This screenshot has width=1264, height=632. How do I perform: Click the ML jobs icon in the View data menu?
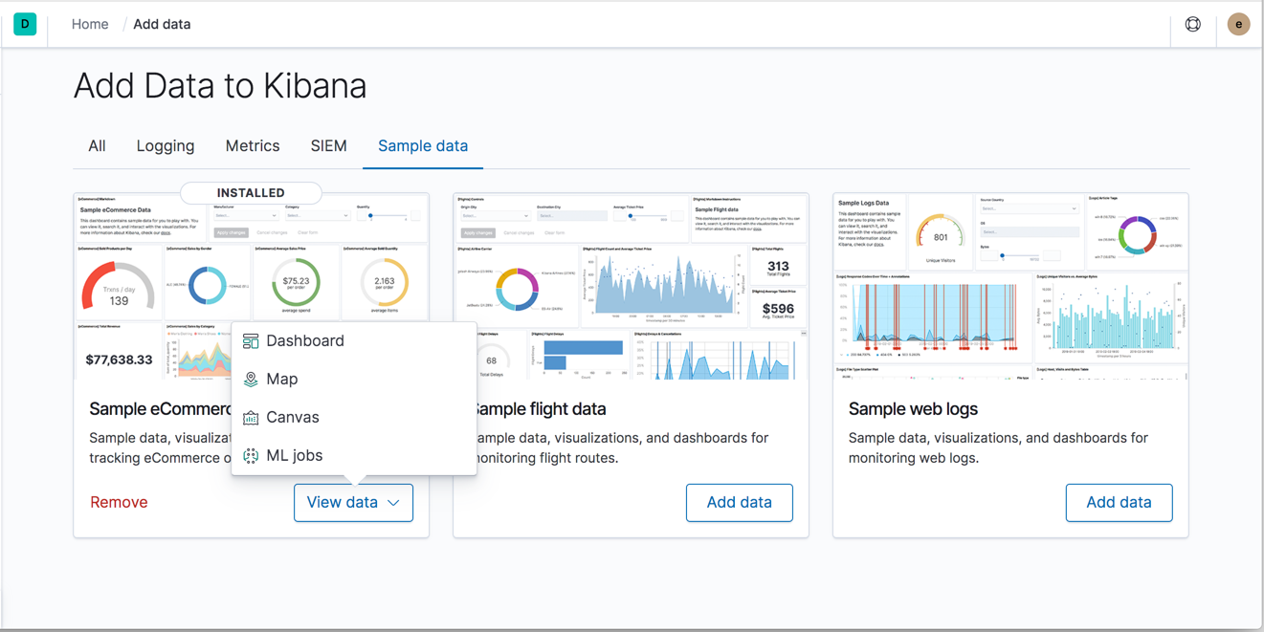pos(249,455)
